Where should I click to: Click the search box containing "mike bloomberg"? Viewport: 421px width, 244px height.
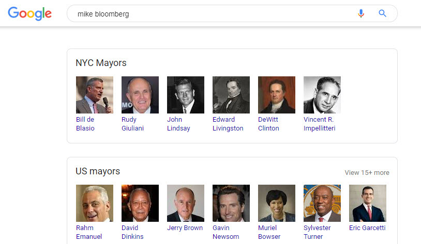coord(207,14)
